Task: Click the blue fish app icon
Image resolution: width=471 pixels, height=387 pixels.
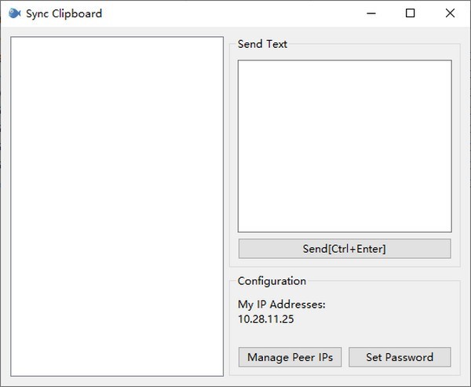Action: pos(14,13)
